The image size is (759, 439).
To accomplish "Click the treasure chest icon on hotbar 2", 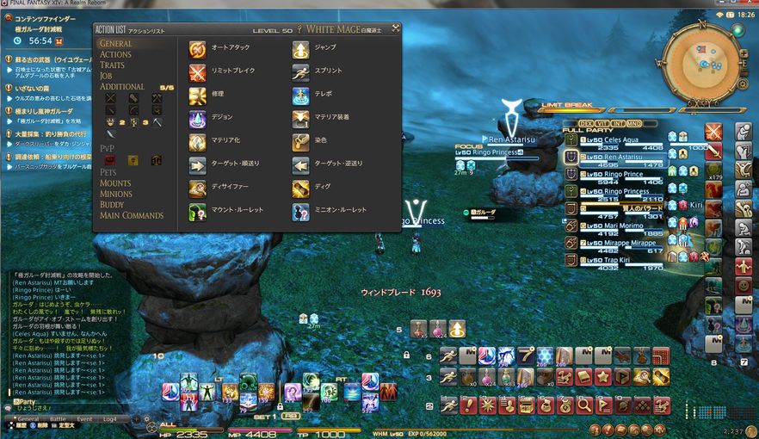I will 526,405.
